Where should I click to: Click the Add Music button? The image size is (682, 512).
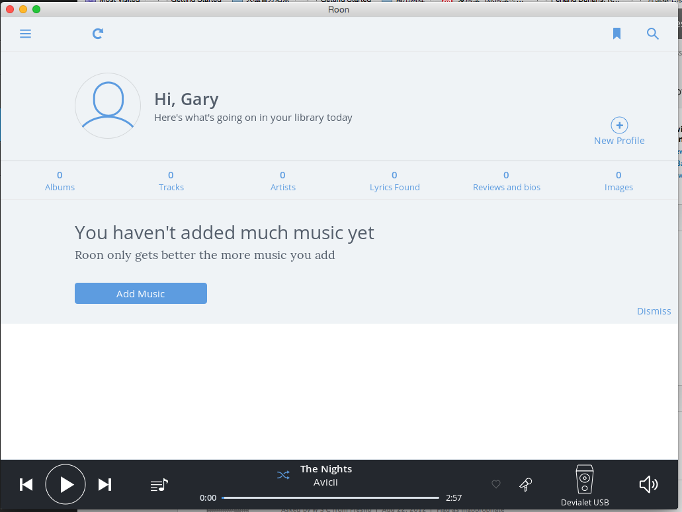point(140,293)
